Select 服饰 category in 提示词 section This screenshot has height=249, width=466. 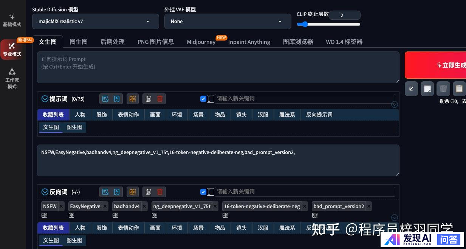[102, 115]
